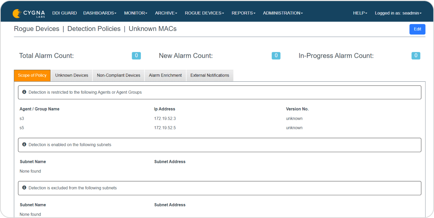Image resolution: width=434 pixels, height=218 pixels.
Task: Click the Total Alarm Count badge
Action: click(x=136, y=56)
